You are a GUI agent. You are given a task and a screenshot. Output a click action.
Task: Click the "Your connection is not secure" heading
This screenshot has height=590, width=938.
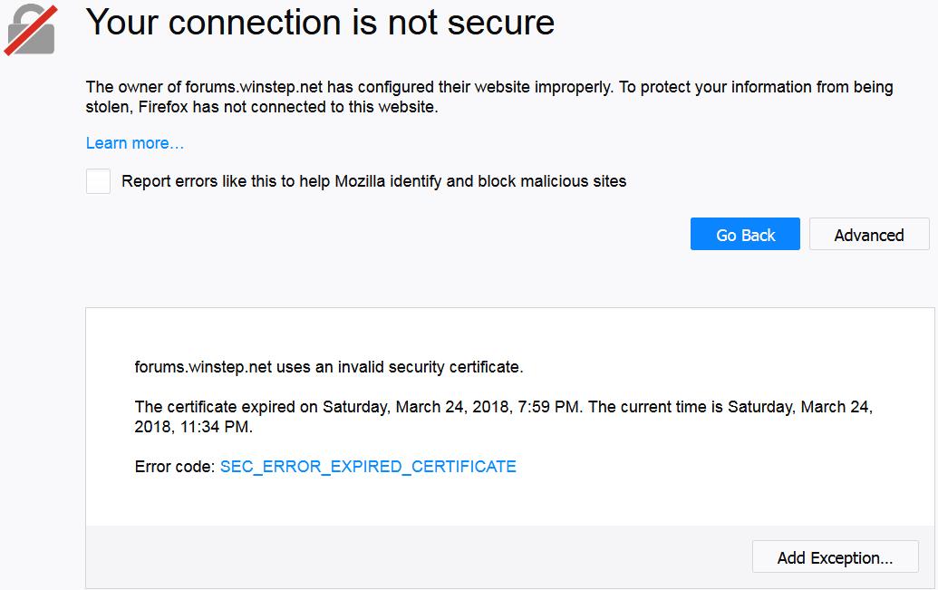click(320, 23)
